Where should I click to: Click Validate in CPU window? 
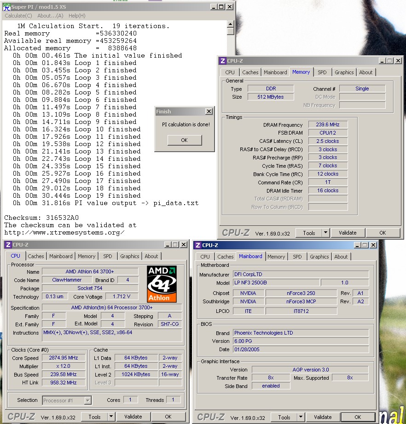point(133,417)
